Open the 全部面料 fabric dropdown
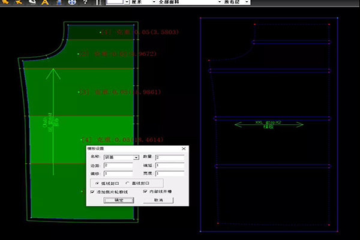Viewport: 360px width, 240px height. (x=219, y=2)
